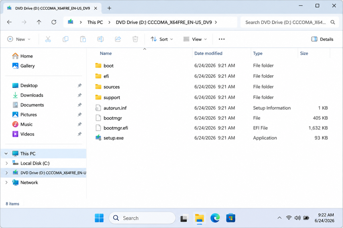Click the Share icon in toolbar
343x228 pixels.
coord(118,39)
